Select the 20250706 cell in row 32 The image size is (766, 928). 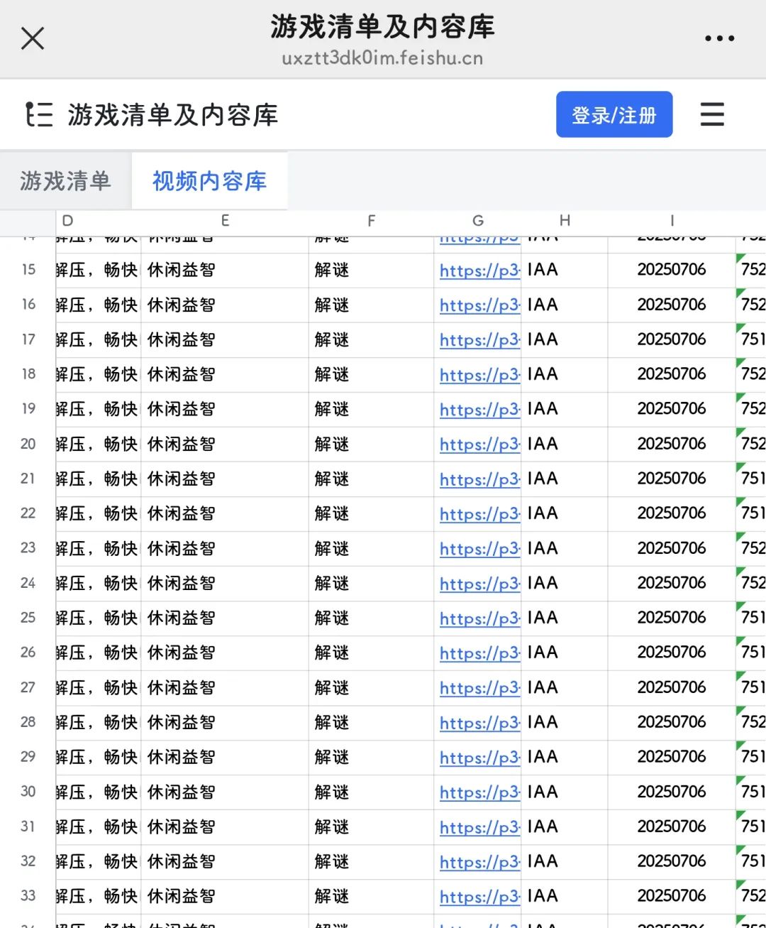click(672, 861)
